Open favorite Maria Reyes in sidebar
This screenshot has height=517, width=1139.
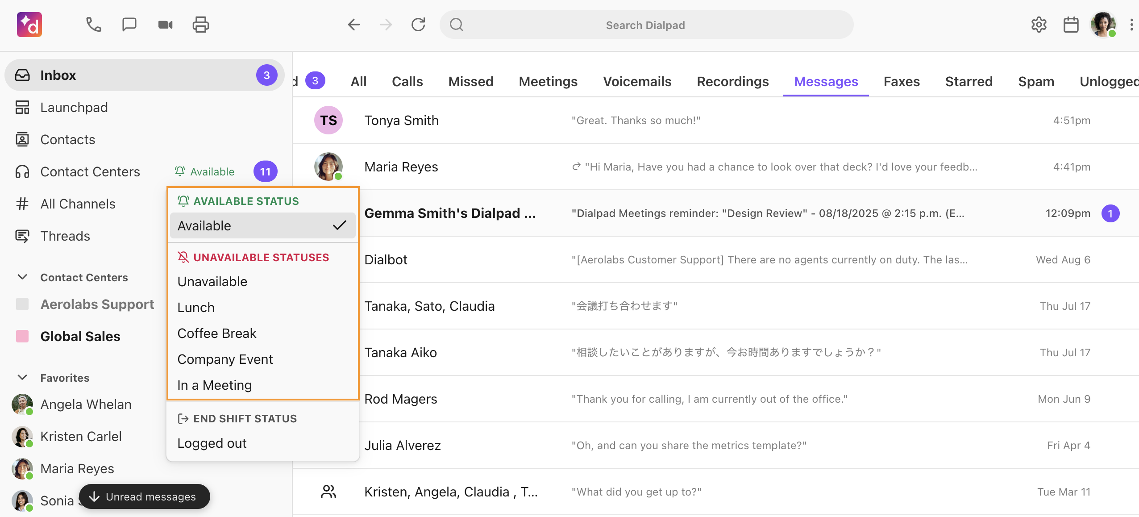pos(77,468)
